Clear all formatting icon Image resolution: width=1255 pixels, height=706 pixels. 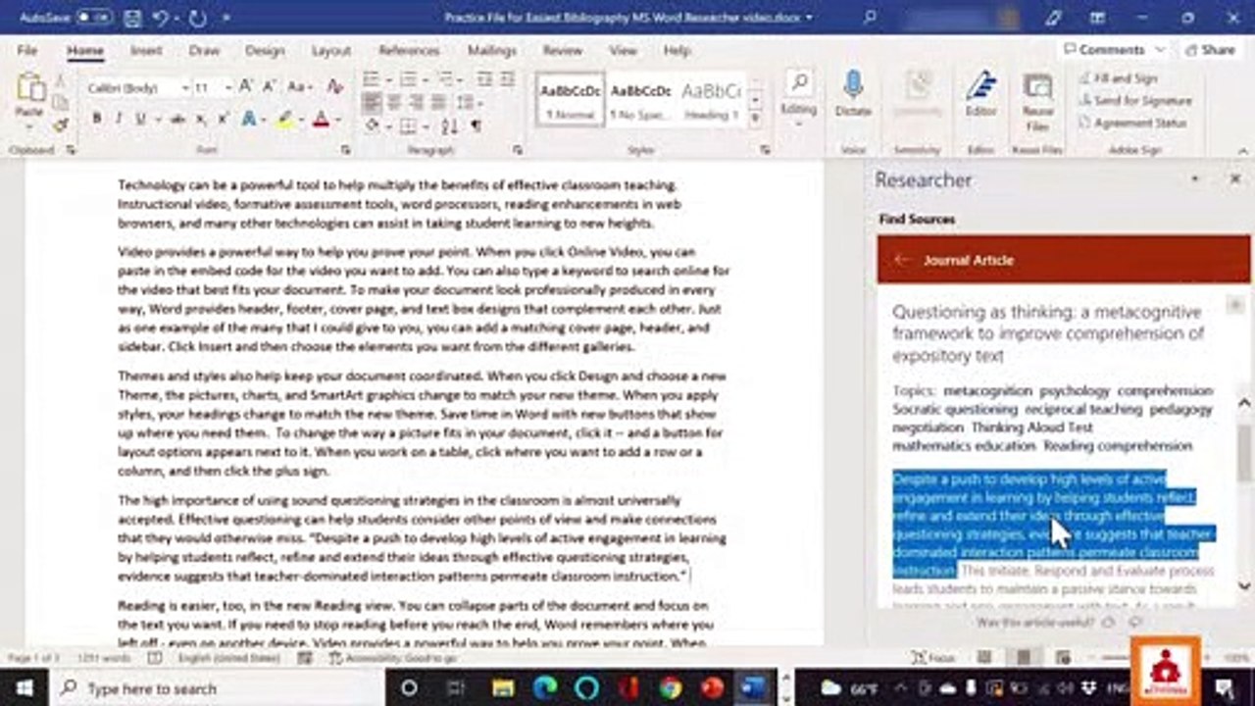coord(335,87)
